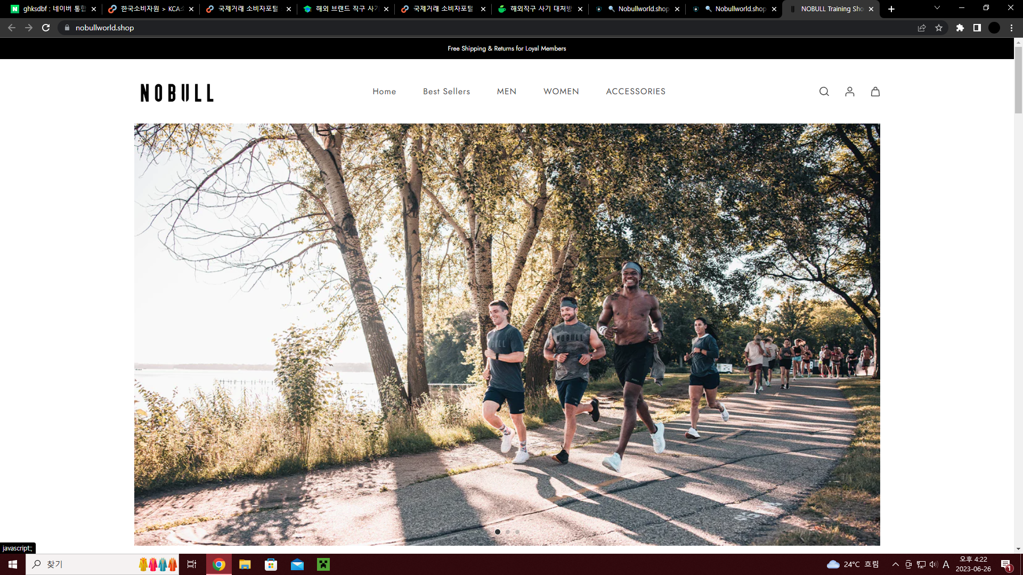Open Task View on the taskbar
This screenshot has width=1023, height=575.
(x=192, y=564)
